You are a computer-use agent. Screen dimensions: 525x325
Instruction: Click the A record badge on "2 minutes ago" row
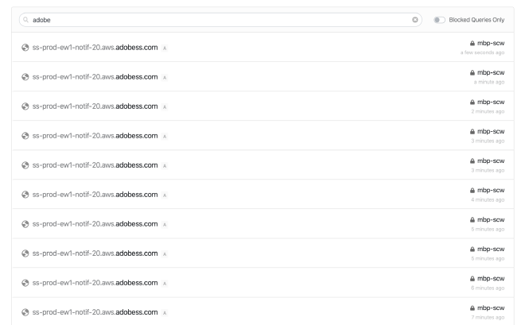tap(165, 106)
